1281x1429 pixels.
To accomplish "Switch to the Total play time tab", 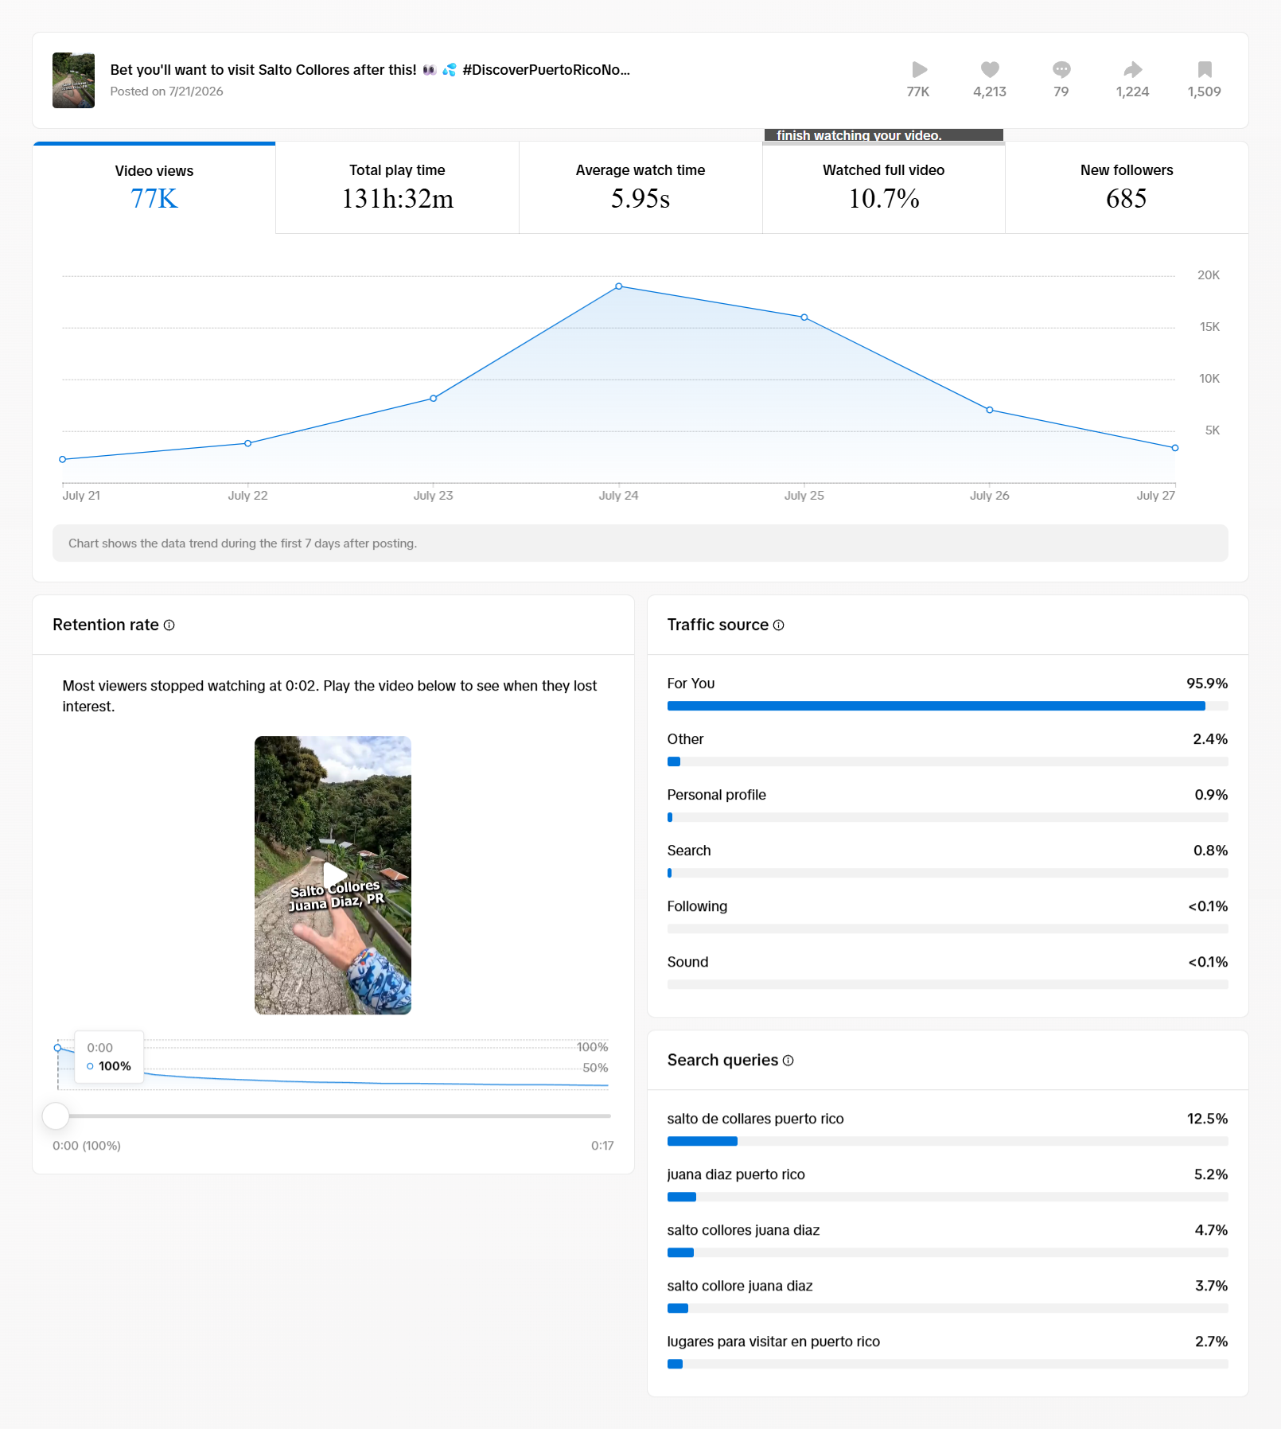I will [x=398, y=188].
